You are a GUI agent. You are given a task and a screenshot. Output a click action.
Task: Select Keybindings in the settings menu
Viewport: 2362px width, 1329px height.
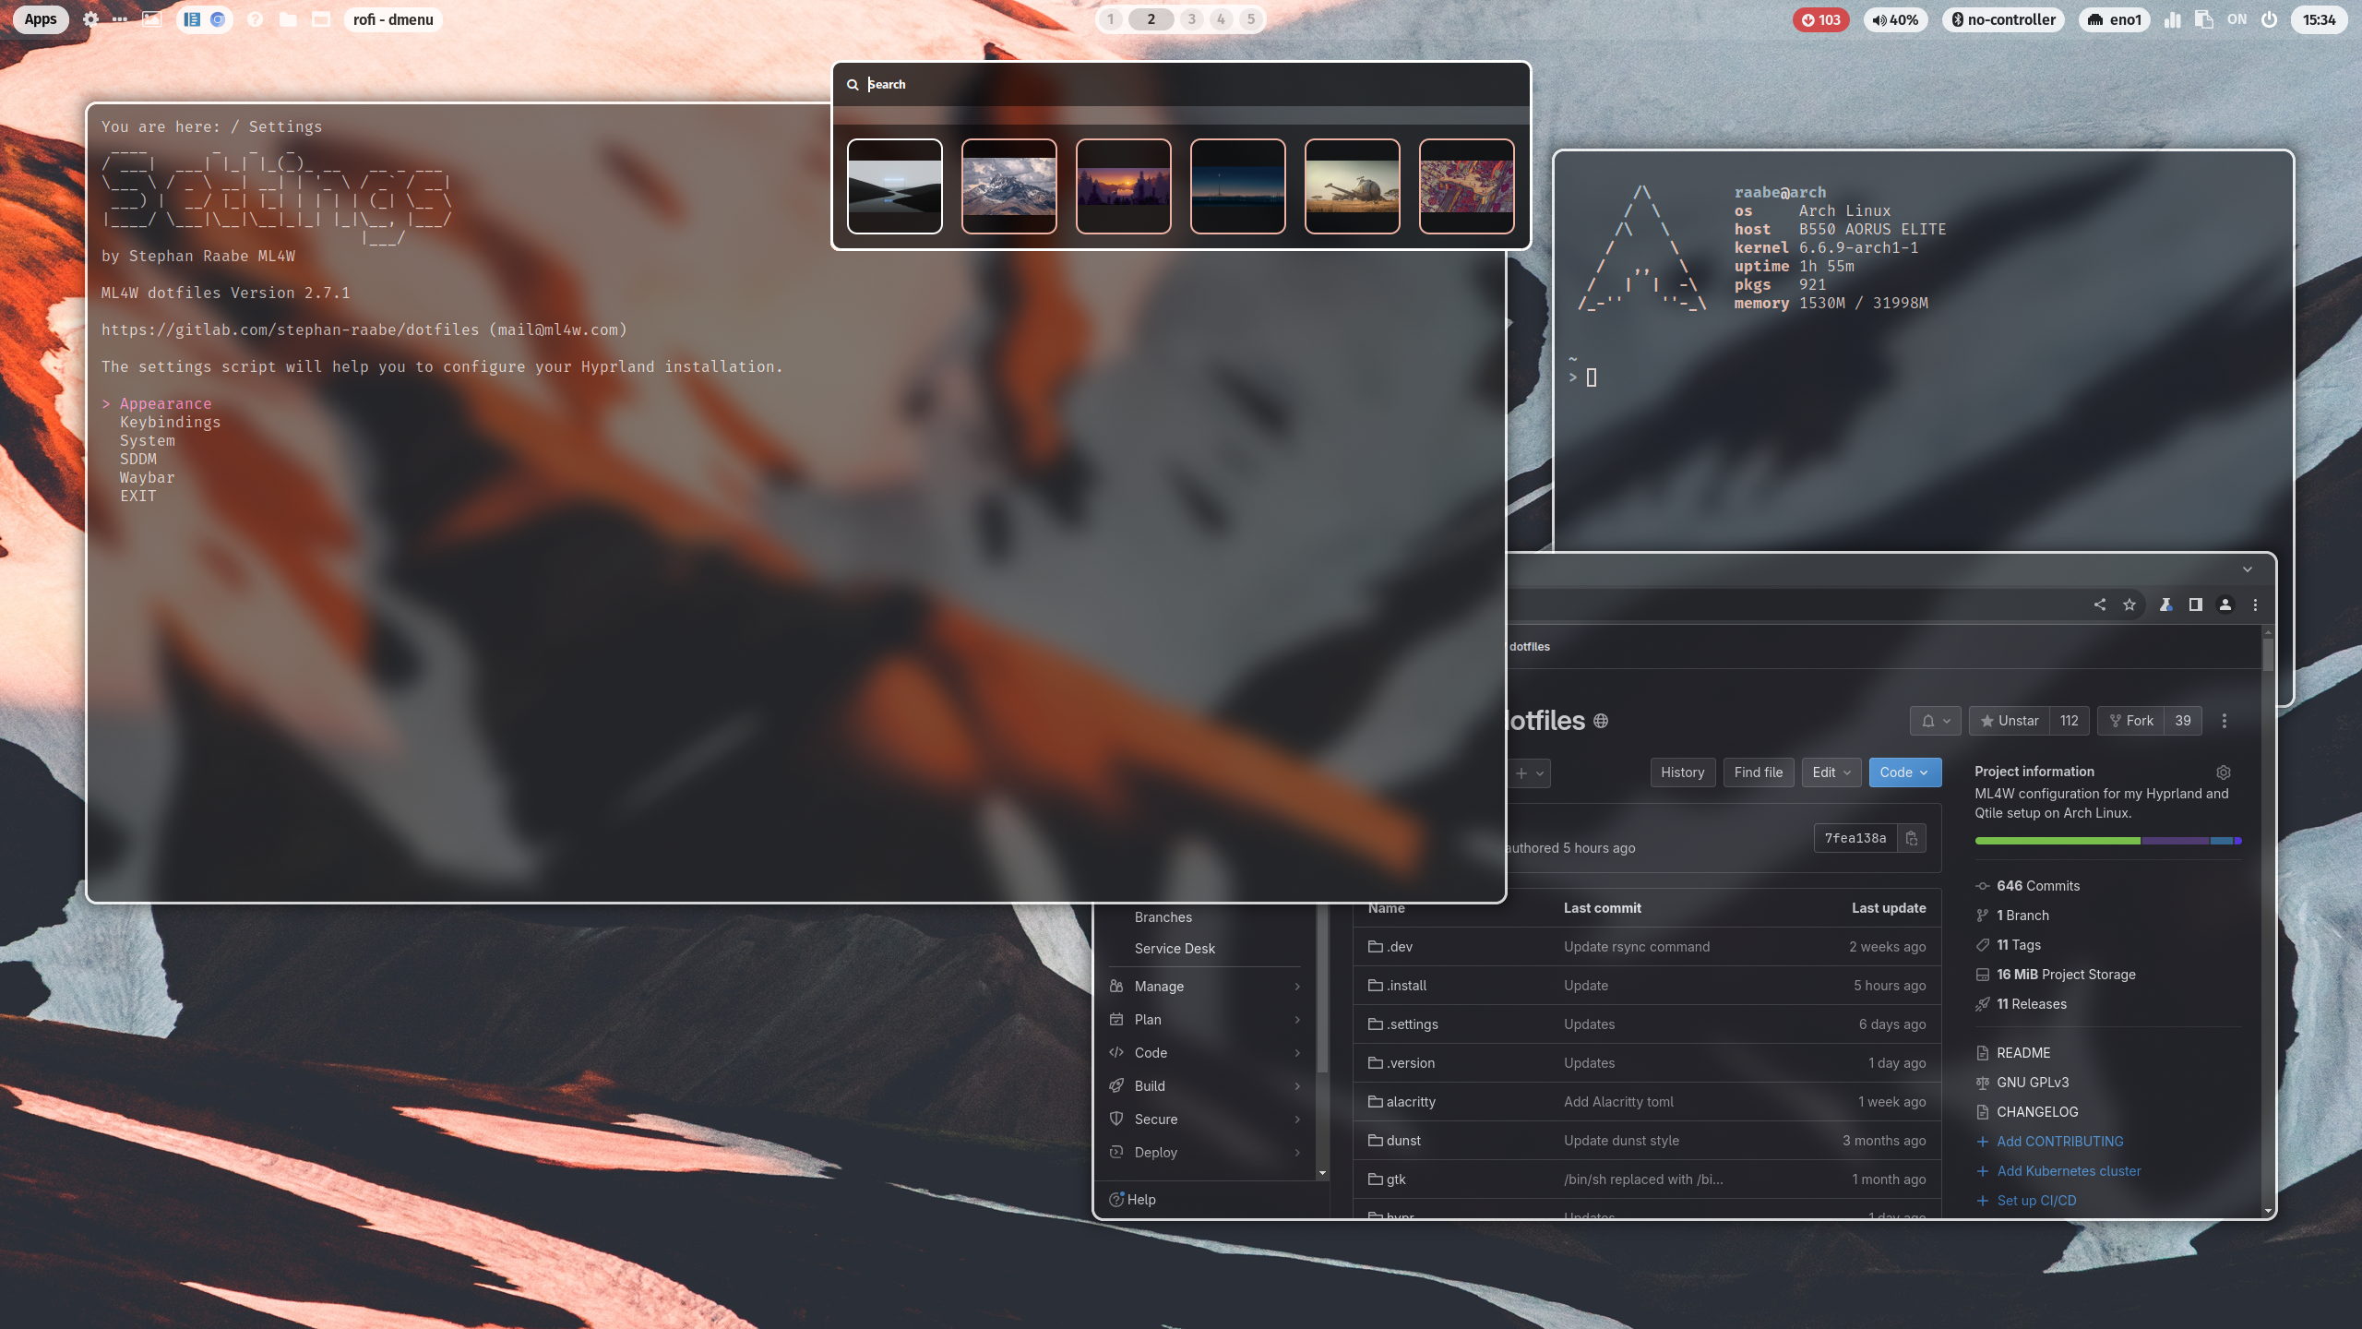[x=170, y=422]
